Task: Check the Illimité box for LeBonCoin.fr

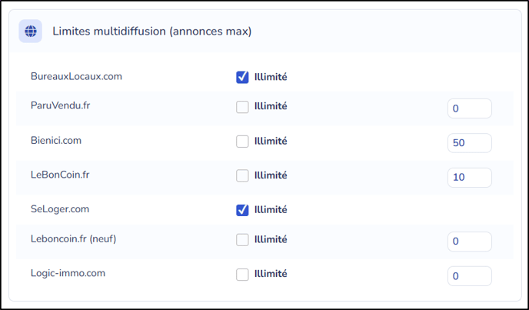Action: 242,175
